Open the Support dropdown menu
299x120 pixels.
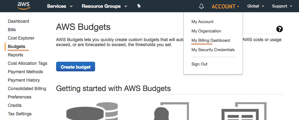[282, 6]
